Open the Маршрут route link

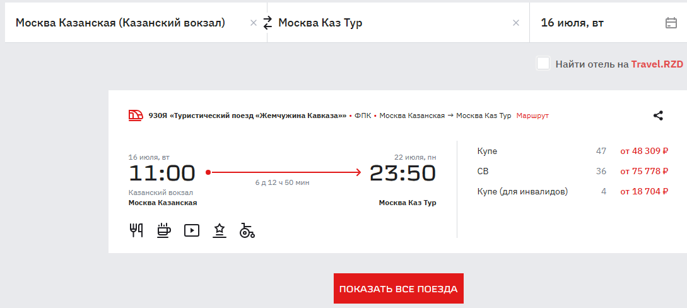pyautogui.click(x=532, y=115)
